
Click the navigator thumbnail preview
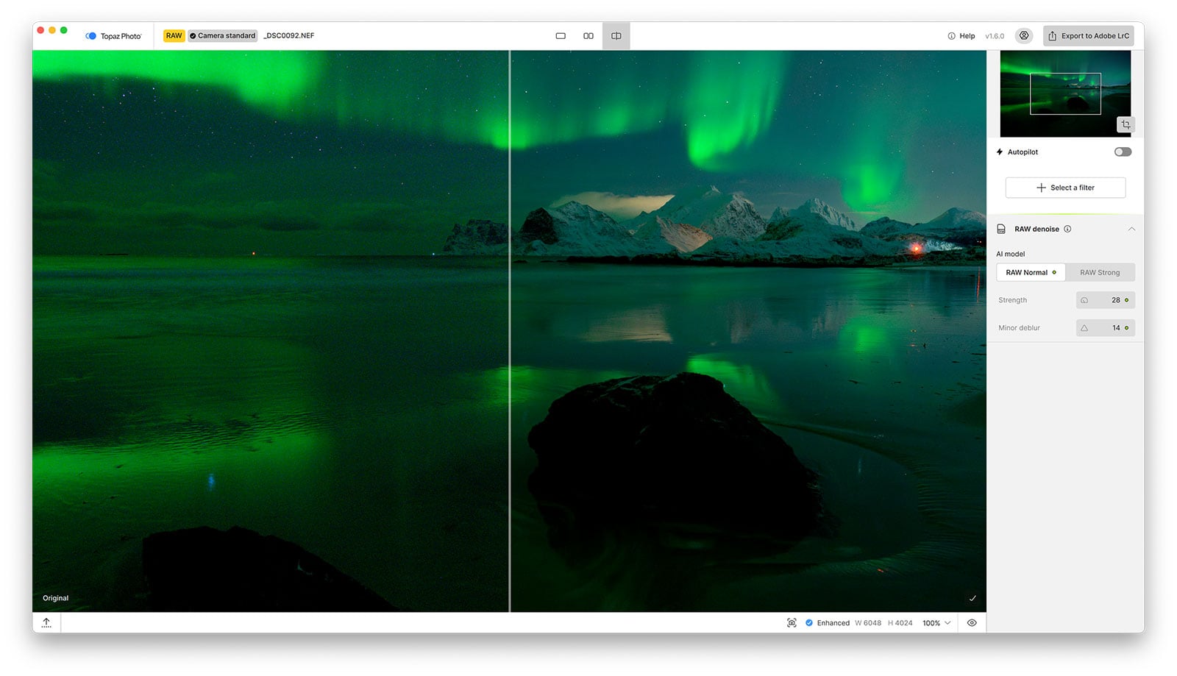coord(1065,93)
